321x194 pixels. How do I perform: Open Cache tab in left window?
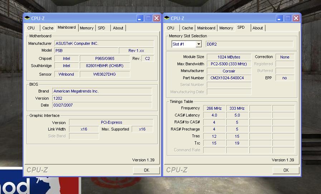pos(48,28)
